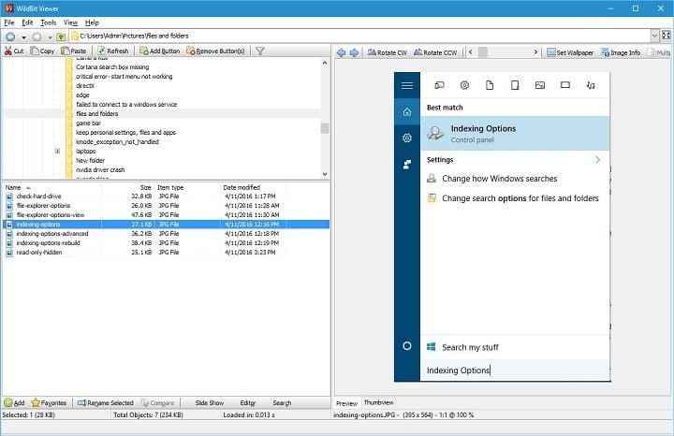Open the Tools menu
The width and height of the screenshot is (674, 436).
[x=48, y=22]
